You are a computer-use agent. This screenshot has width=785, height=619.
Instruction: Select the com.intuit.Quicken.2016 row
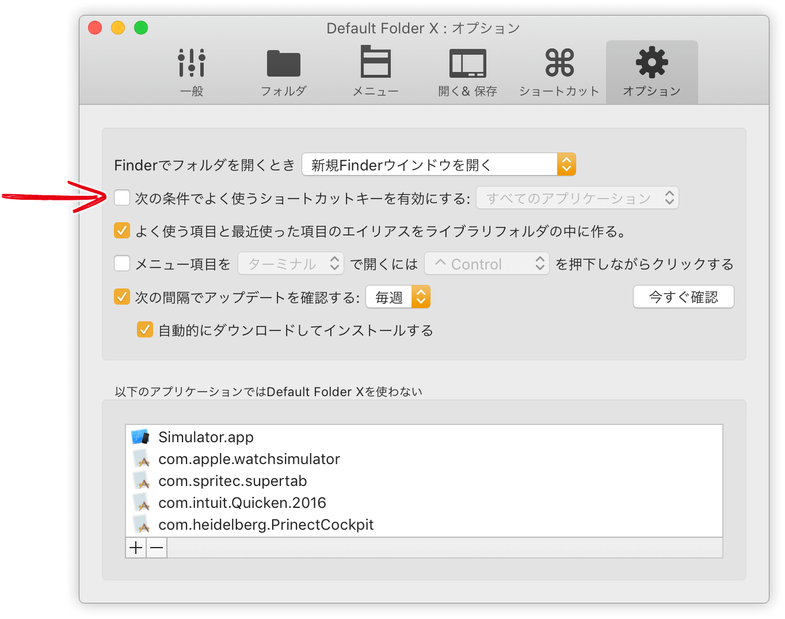point(424,503)
